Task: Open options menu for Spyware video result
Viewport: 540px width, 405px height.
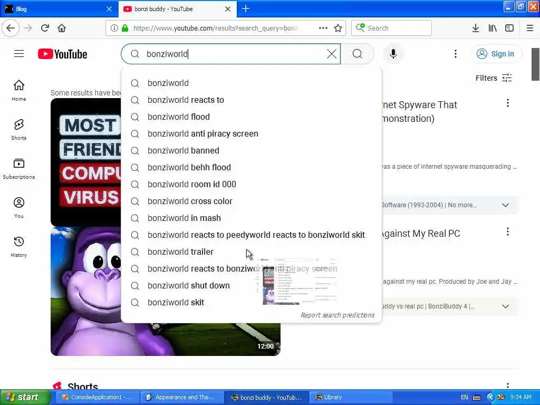Action: (507, 103)
